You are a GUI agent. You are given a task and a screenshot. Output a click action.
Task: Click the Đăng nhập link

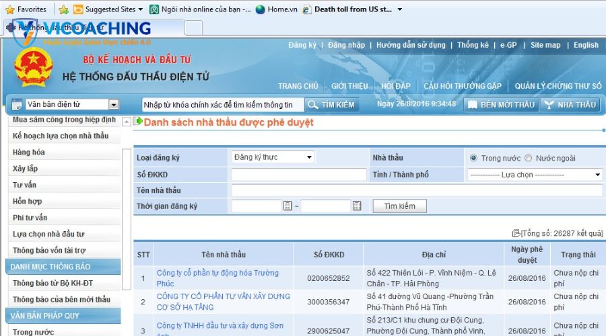tap(346, 45)
